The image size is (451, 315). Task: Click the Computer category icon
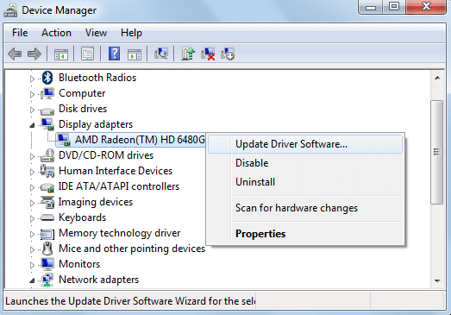47,93
